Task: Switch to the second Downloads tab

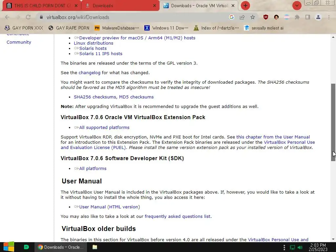Action: coord(120,6)
